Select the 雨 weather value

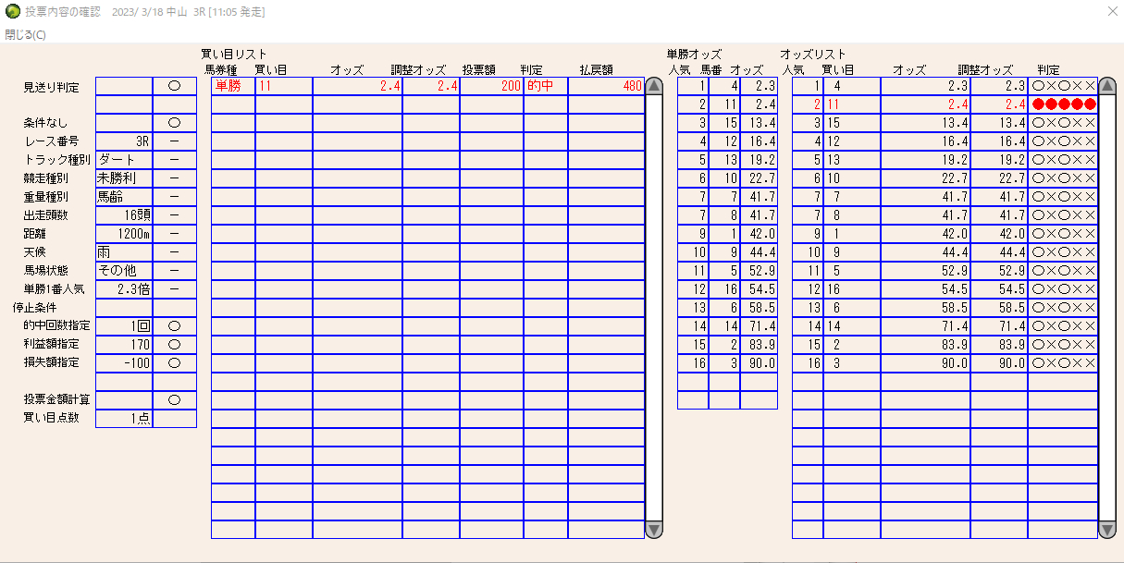(124, 252)
